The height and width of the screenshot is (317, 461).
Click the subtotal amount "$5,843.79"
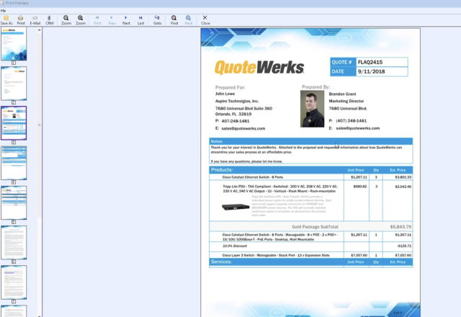click(x=400, y=227)
